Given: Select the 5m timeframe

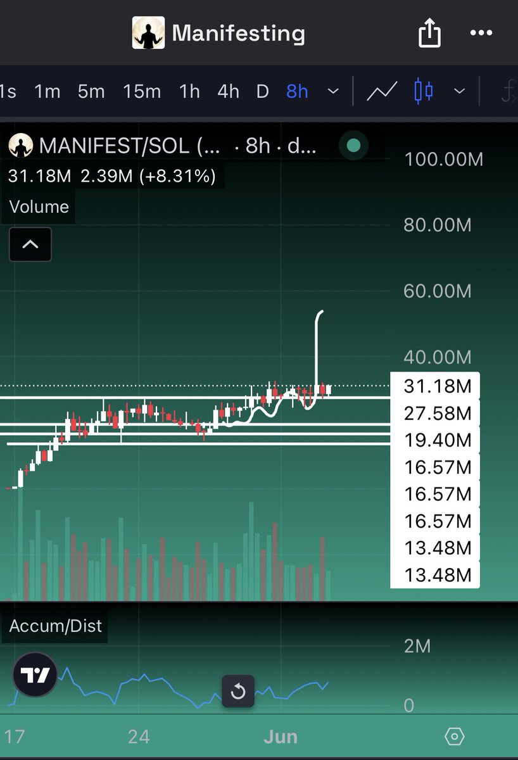Looking at the screenshot, I should click(x=91, y=91).
